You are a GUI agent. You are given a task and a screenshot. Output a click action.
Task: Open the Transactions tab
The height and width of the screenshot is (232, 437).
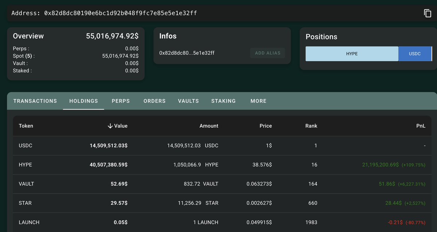point(35,101)
